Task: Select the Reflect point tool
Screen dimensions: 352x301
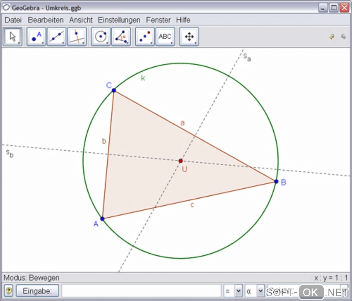Action: click(x=145, y=36)
